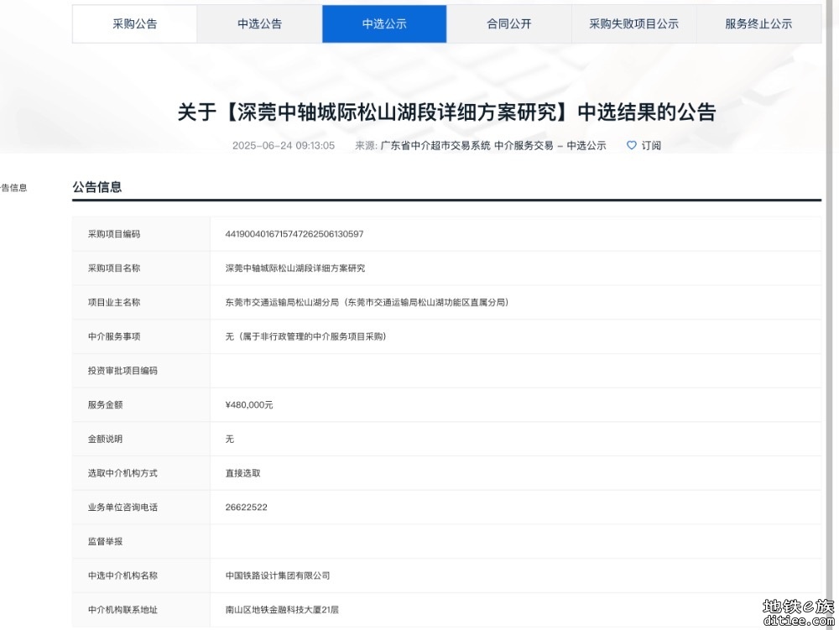839x630 pixels.
Task: Click the sidebar anchor 告信息
Action: click(13, 188)
